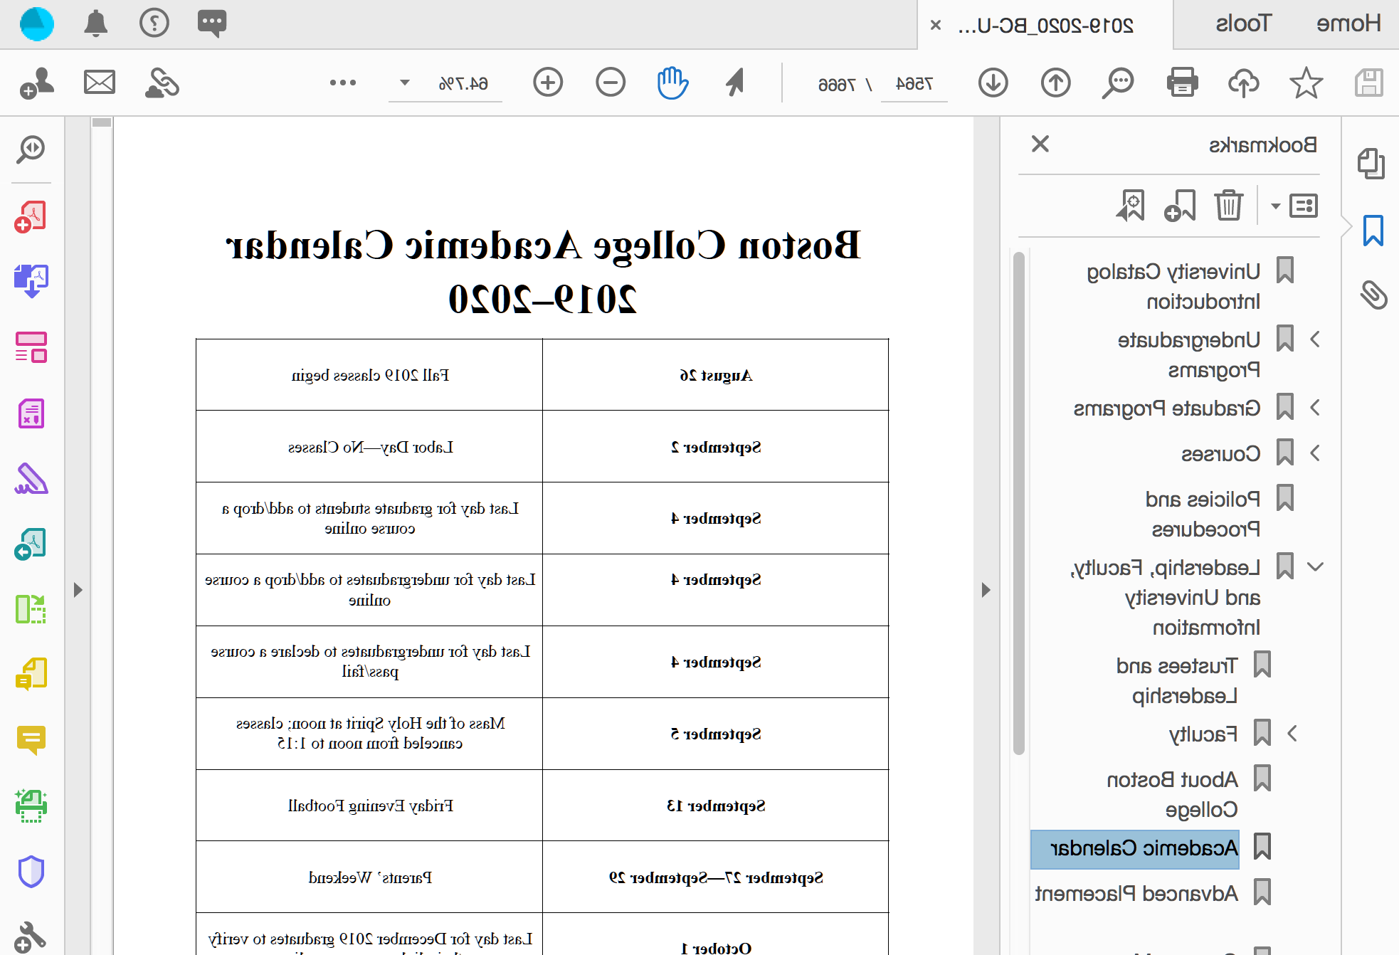Collapse the tools pane arrow
1399x955 pixels.
point(78,590)
